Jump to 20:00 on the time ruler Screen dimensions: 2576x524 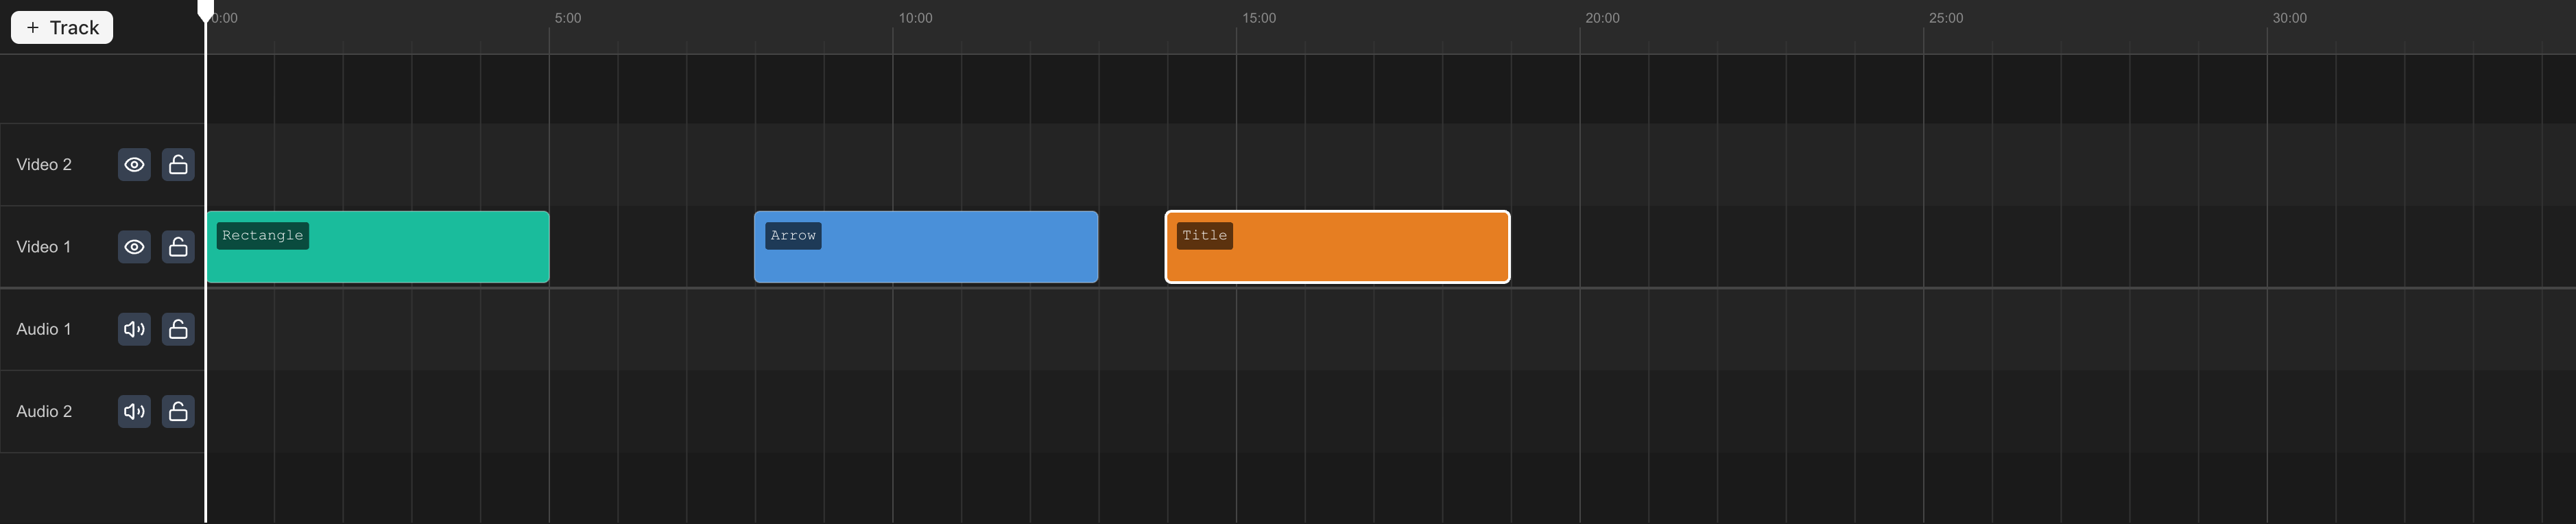[x=1580, y=19]
